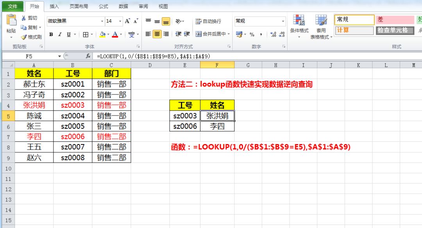Apply cell borders icon
Screen dimensions: 422x228
tap(86, 34)
